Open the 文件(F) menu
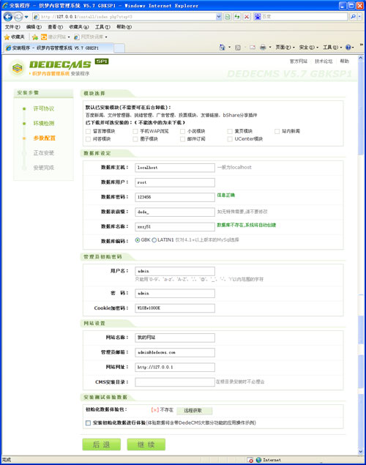 (12, 27)
